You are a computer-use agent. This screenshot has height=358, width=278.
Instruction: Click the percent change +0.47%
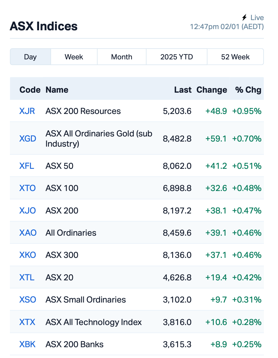247,210
